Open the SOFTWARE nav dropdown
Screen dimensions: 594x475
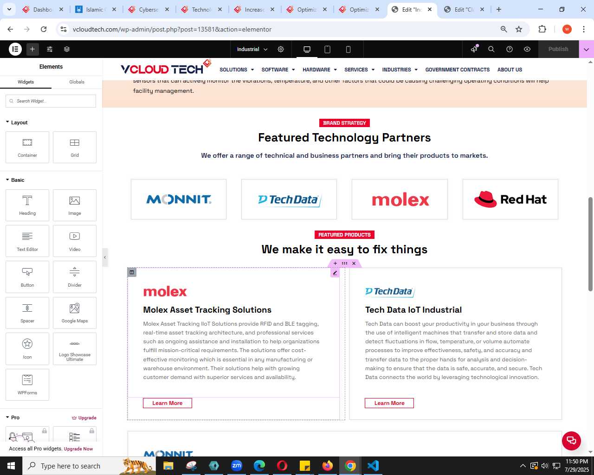[278, 70]
